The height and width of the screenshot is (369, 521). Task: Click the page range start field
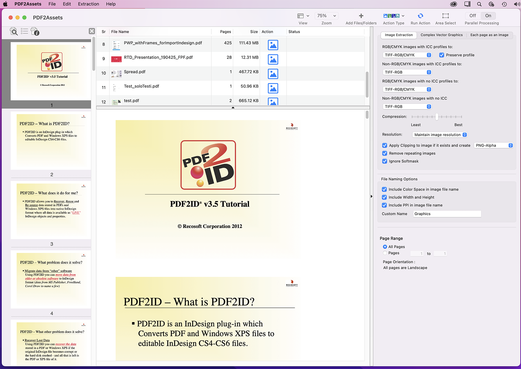point(417,254)
